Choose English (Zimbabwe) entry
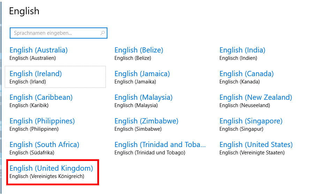The height and width of the screenshot is (194, 316). click(x=146, y=121)
